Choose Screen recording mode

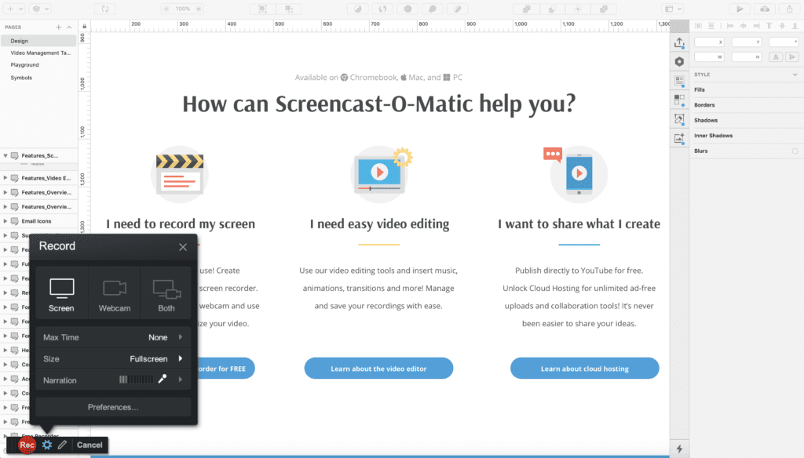click(61, 294)
